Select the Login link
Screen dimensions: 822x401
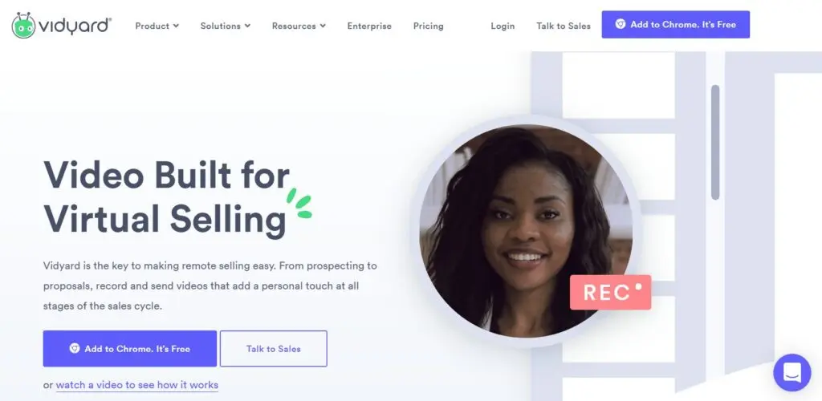[x=503, y=26]
